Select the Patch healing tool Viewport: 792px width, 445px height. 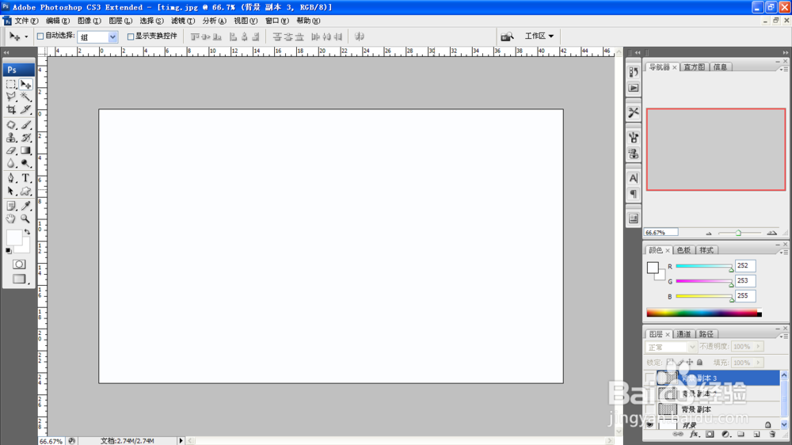11,125
